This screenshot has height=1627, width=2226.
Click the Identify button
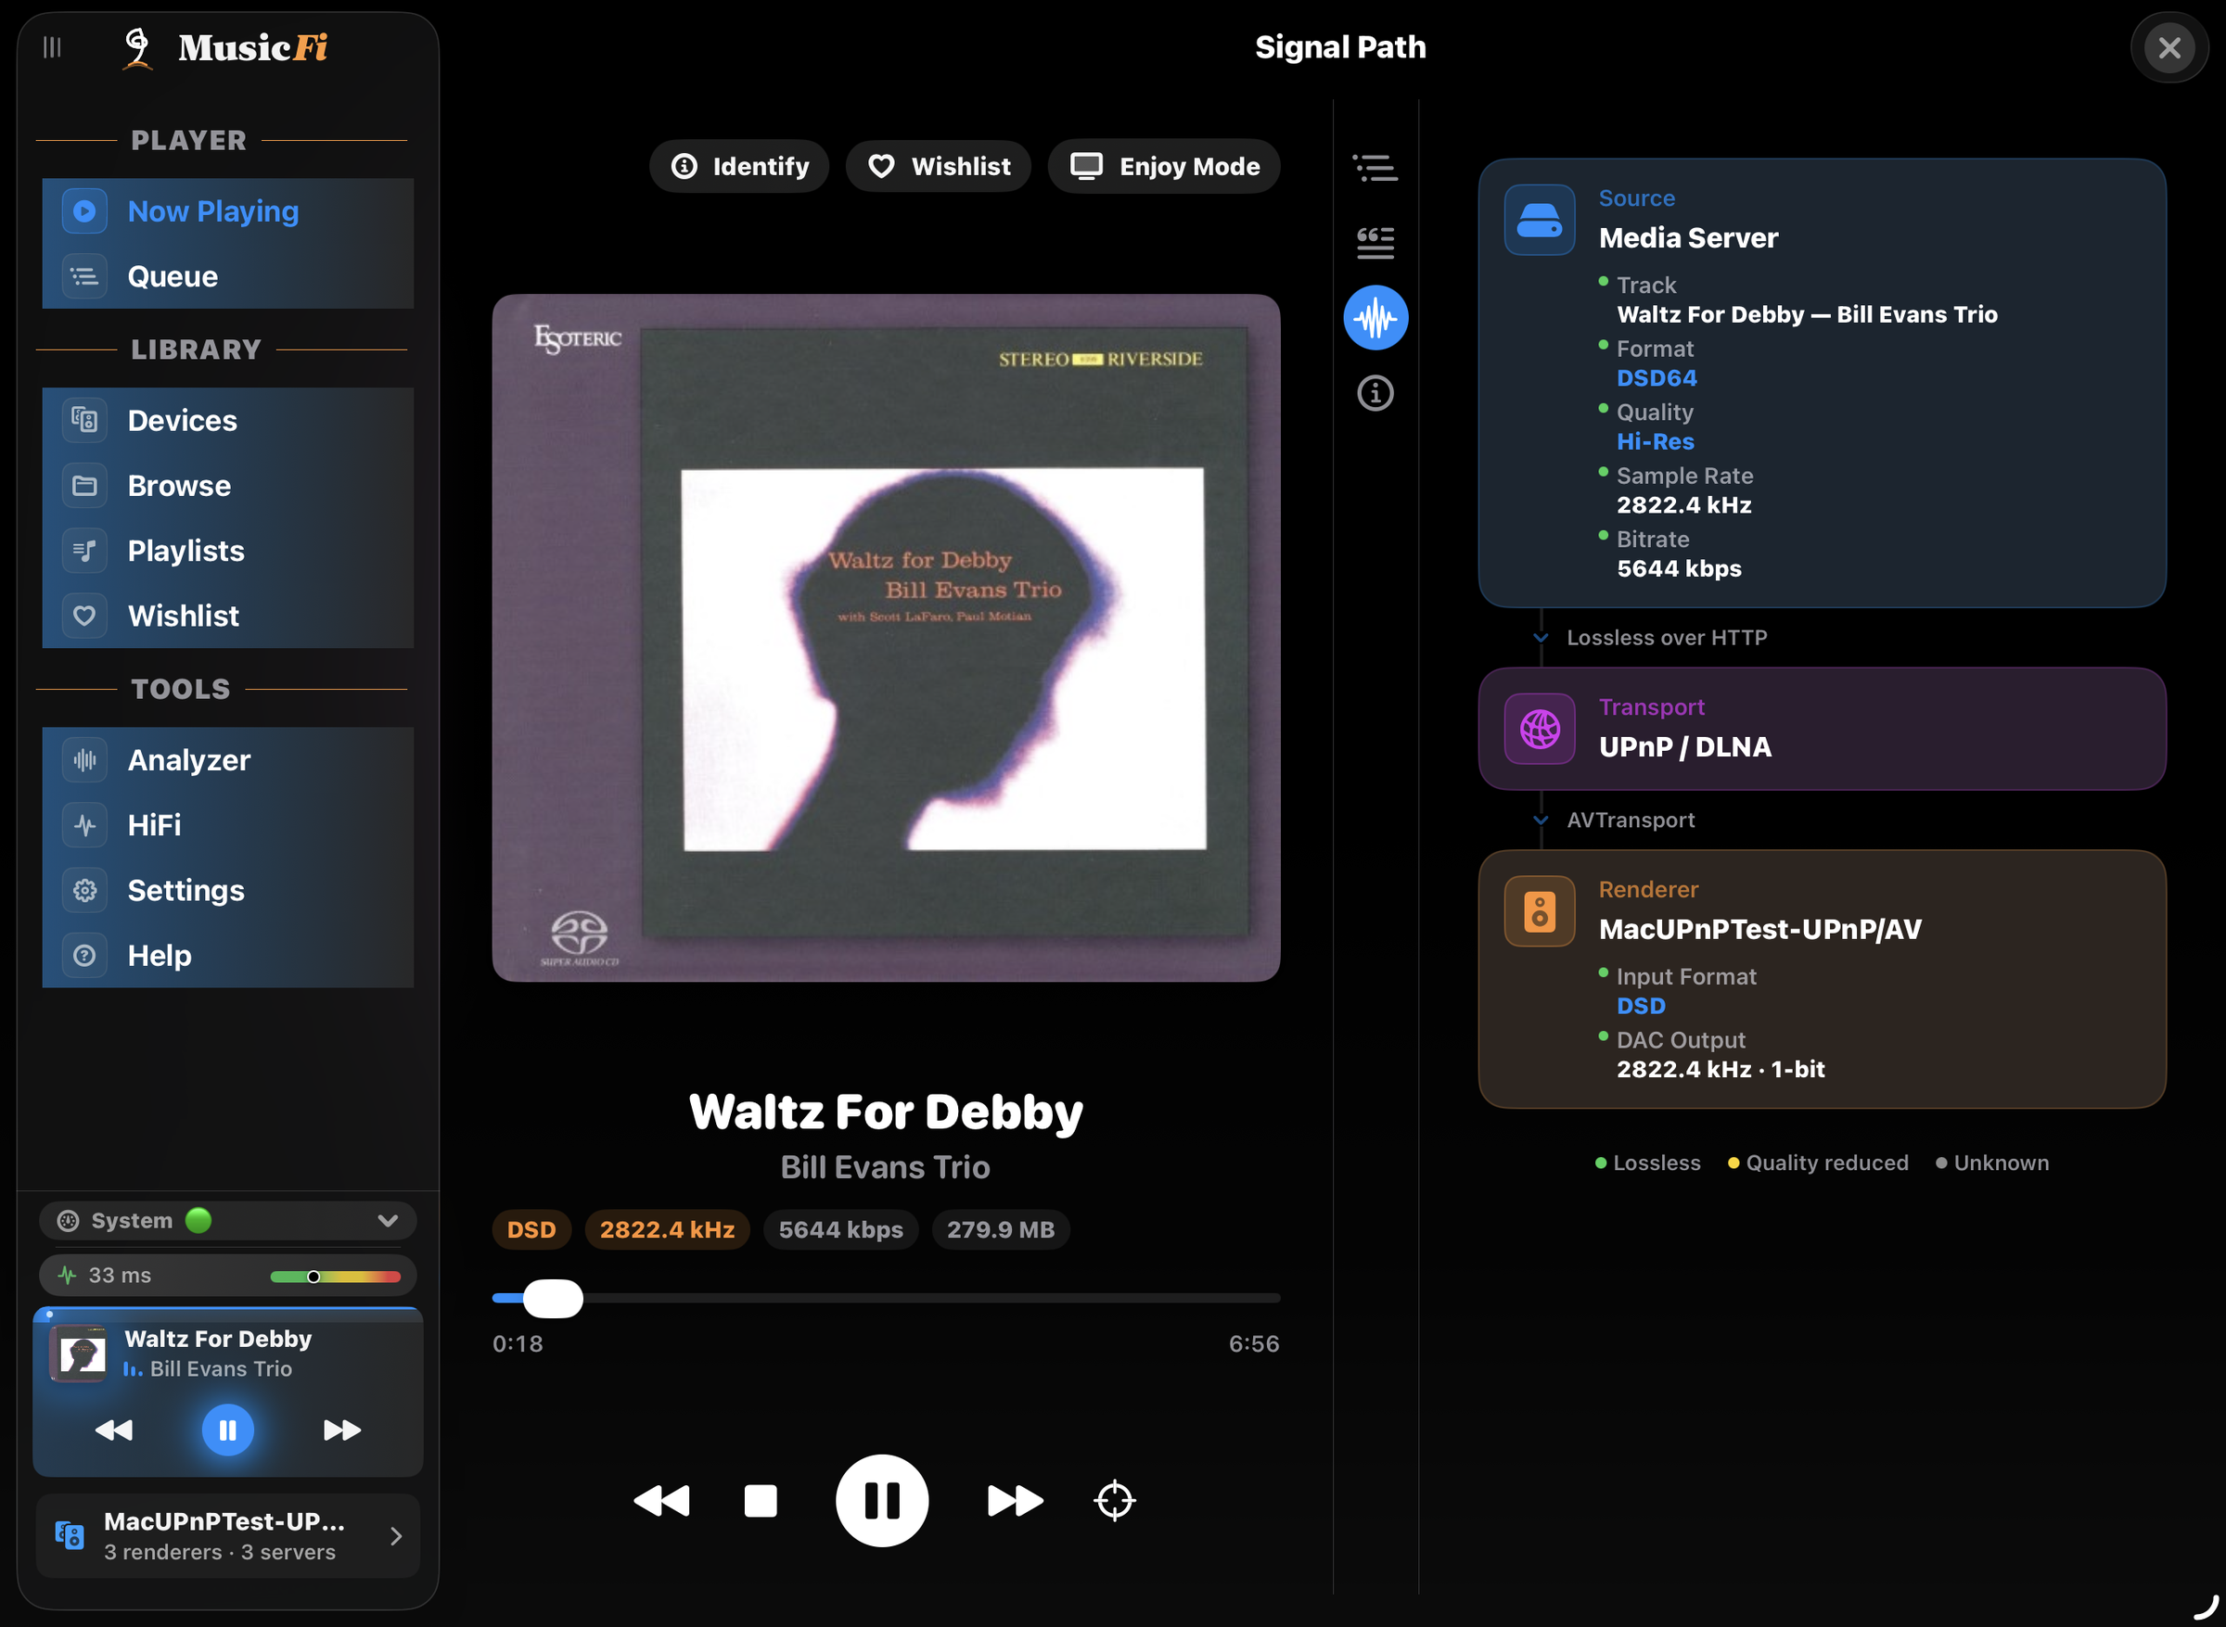click(x=739, y=167)
